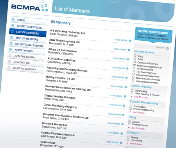The height and width of the screenshot is (148, 176).
Task: Open more details arrow for ALS Contract Labelling
Action: pyautogui.click(x=128, y=69)
